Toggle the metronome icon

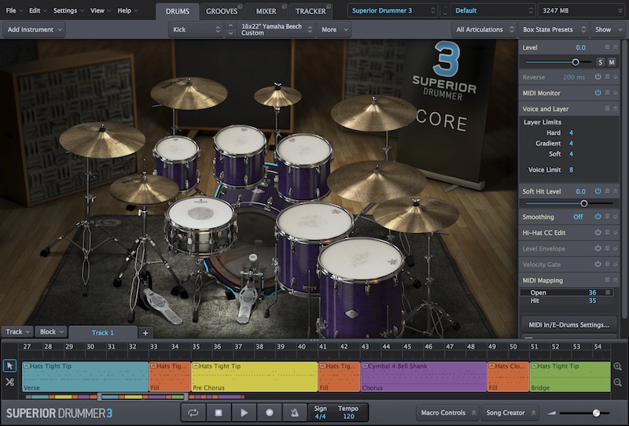pyautogui.click(x=294, y=413)
